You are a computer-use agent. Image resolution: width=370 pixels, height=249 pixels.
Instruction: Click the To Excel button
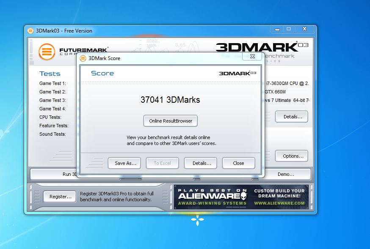coord(162,163)
